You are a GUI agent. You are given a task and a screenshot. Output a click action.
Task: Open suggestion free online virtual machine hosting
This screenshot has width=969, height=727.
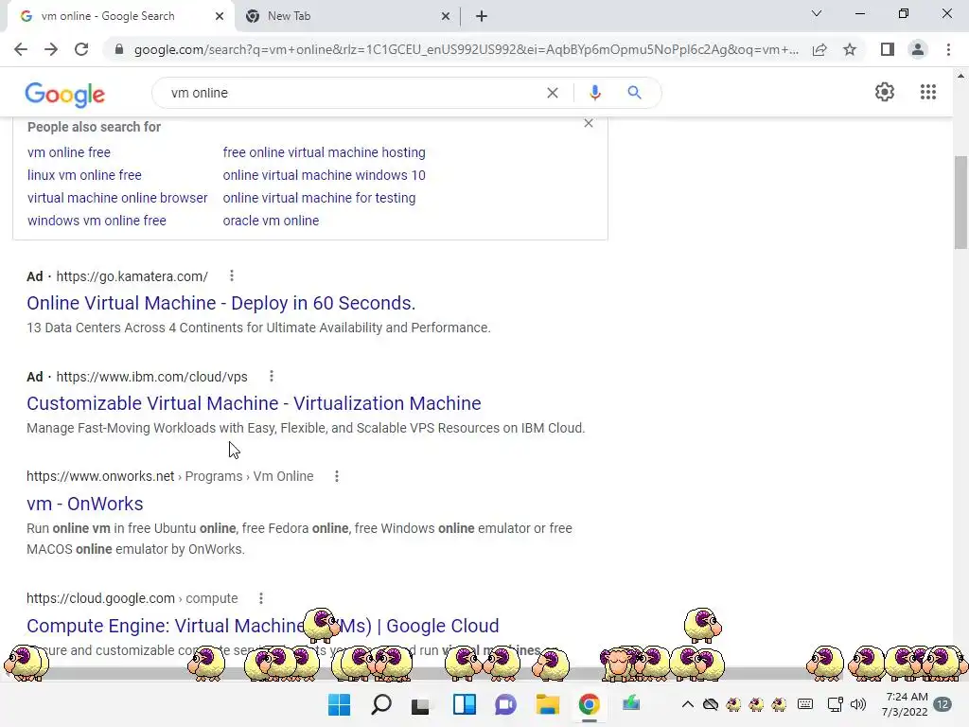(x=324, y=152)
